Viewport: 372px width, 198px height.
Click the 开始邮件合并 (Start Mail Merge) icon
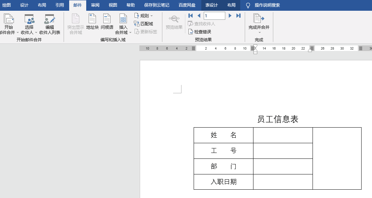tap(9, 19)
